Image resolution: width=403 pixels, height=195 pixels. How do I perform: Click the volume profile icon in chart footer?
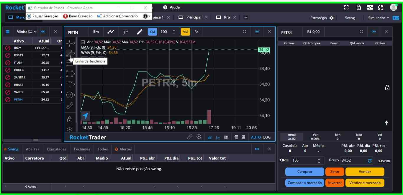pos(226,137)
